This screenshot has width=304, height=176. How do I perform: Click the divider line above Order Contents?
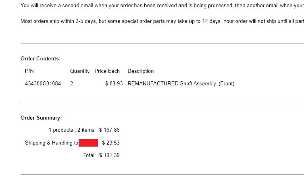point(162,44)
